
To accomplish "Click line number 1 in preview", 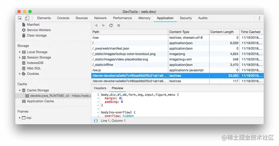I will point(98,95).
